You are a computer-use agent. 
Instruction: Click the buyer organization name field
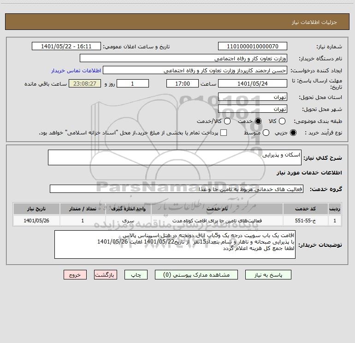(183, 58)
